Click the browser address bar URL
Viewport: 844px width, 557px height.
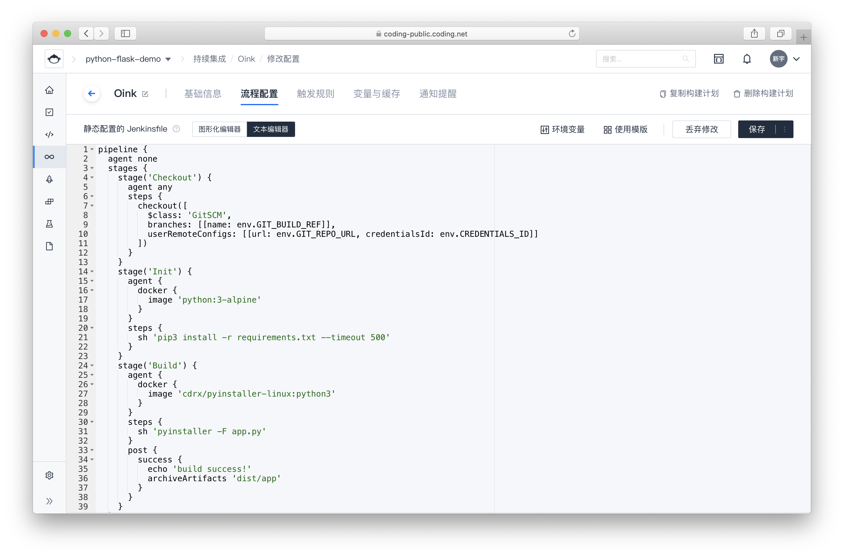(x=422, y=33)
